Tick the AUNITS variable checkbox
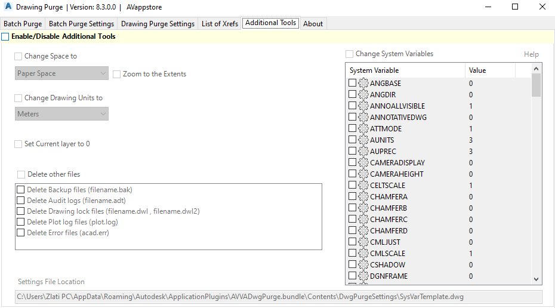The height and width of the screenshot is (308, 555). tap(352, 140)
